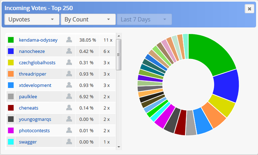Open cheneats account link

(x=29, y=108)
